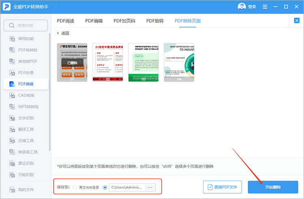Image resolution: width=304 pixels, height=199 pixels.
Task: Click the app logo icon in title bar
Action: point(6,7)
